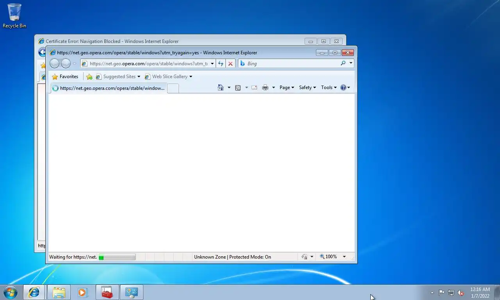Open the Tools menu

point(329,87)
